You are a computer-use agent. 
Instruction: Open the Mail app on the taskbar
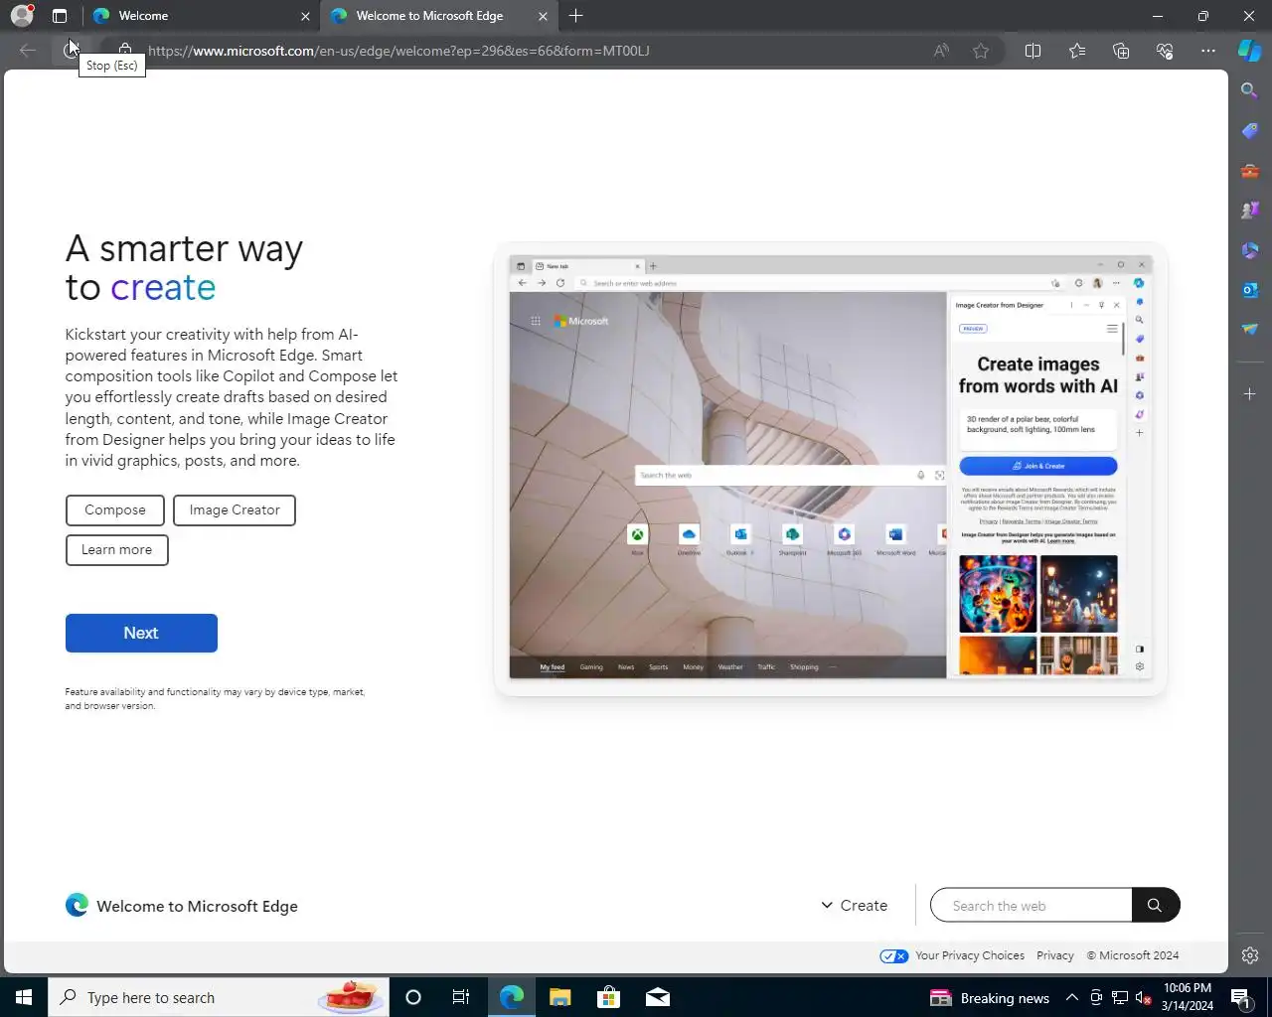pyautogui.click(x=658, y=997)
